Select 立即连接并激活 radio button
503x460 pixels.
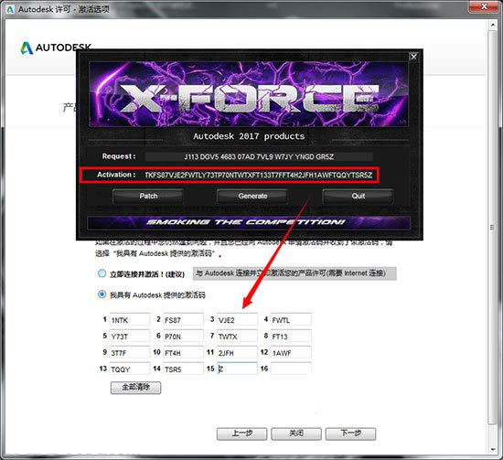tap(102, 273)
